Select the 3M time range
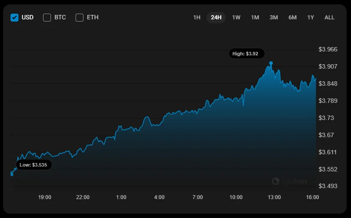 coord(274,18)
